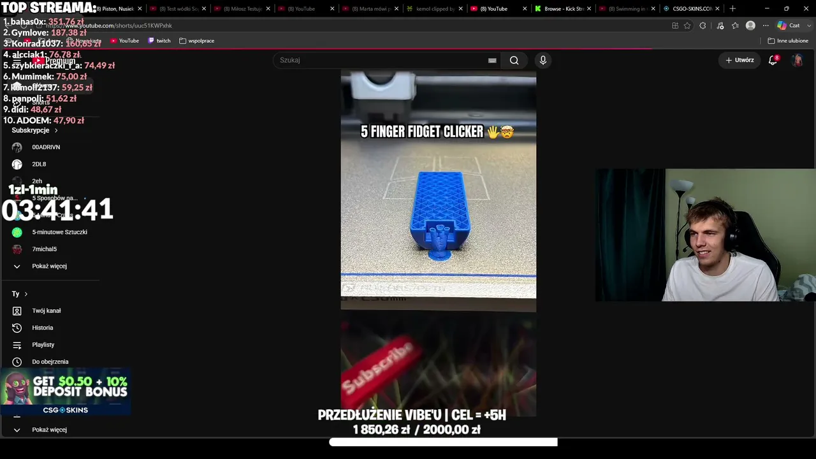Open the notifications bell
The image size is (816, 459).
pyautogui.click(x=773, y=60)
